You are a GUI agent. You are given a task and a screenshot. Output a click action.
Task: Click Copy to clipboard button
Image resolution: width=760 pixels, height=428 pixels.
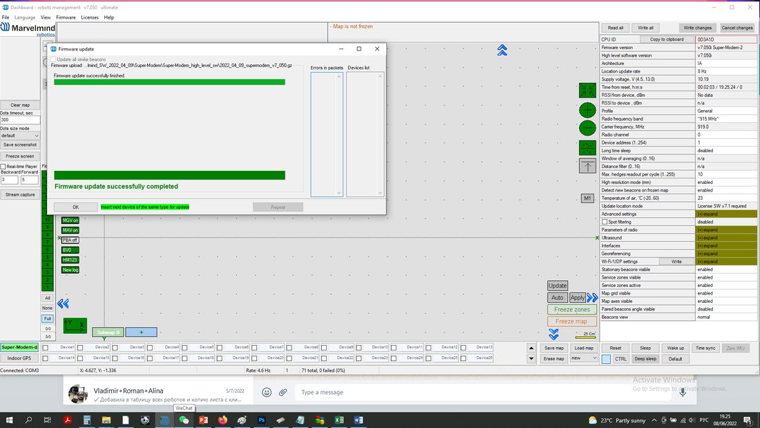tap(667, 39)
